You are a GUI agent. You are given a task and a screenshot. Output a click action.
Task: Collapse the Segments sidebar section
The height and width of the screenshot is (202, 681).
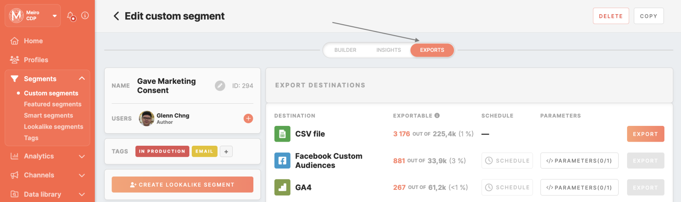[x=82, y=79]
